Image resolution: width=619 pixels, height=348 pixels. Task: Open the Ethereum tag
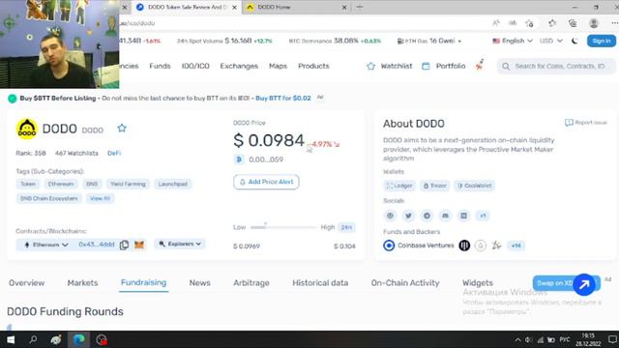(x=61, y=184)
